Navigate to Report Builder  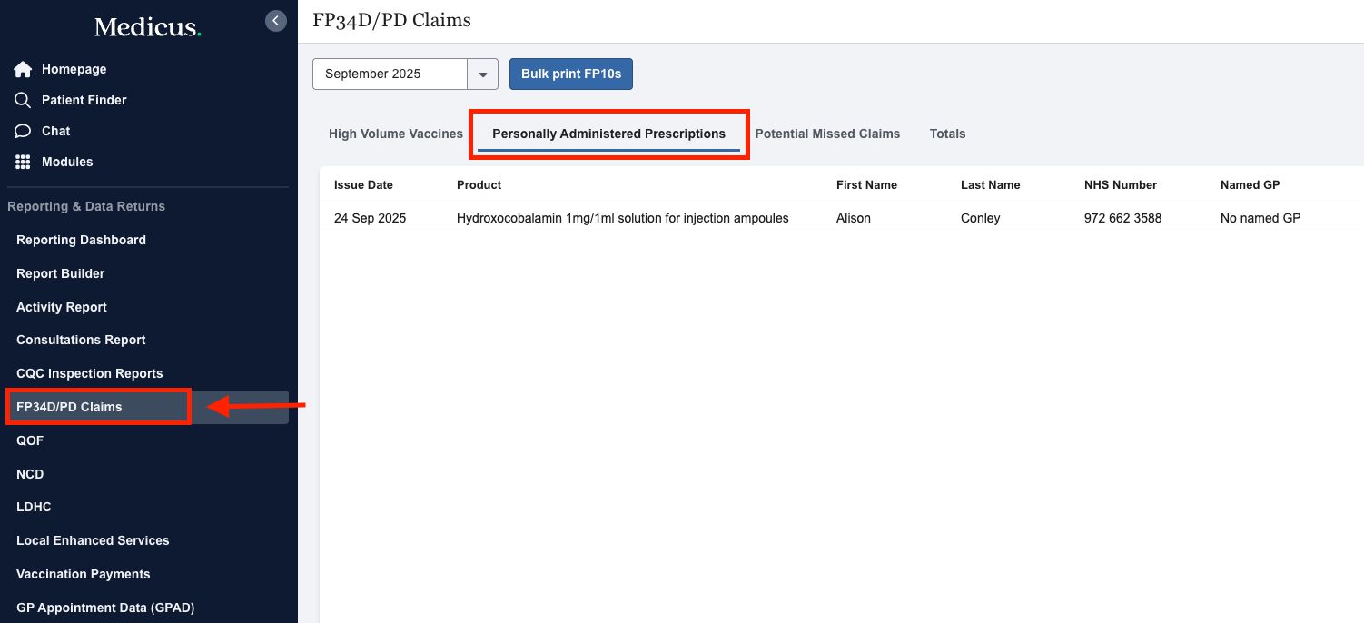click(x=60, y=273)
